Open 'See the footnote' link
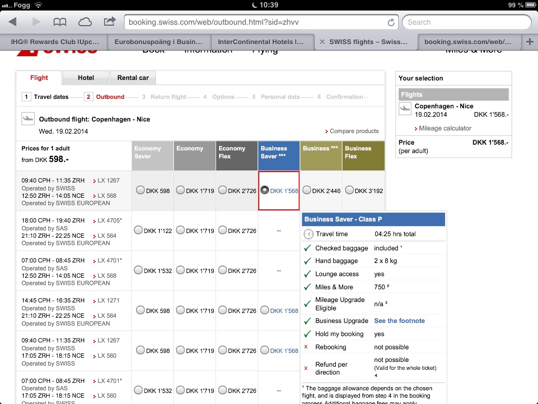Screen dimensions: 538x404 pyautogui.click(x=399, y=321)
